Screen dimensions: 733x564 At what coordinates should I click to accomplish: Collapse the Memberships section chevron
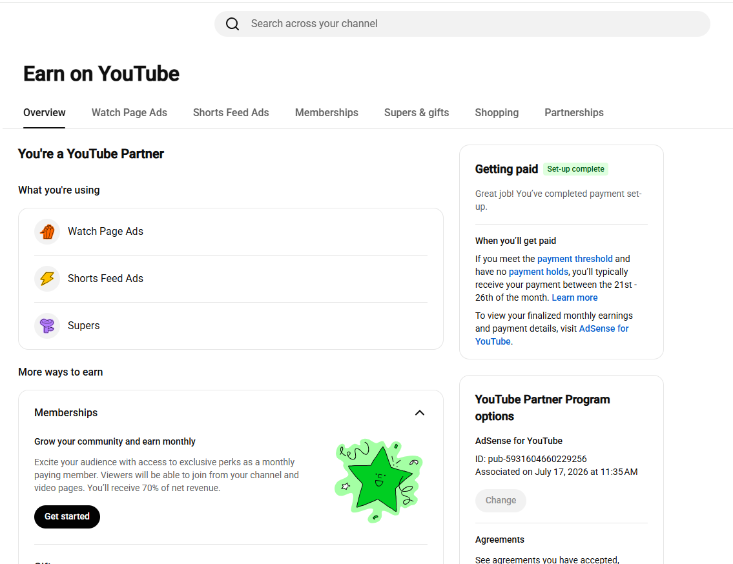(419, 412)
